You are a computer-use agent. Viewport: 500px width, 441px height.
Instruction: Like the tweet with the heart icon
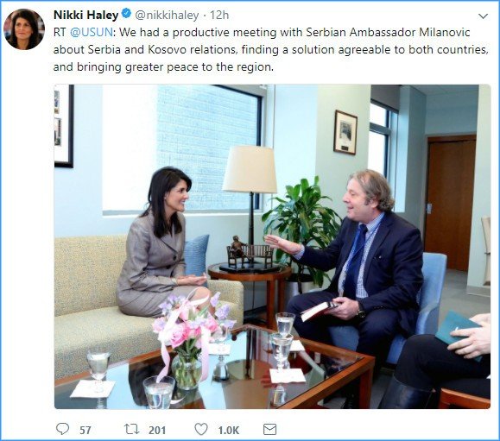(201, 429)
